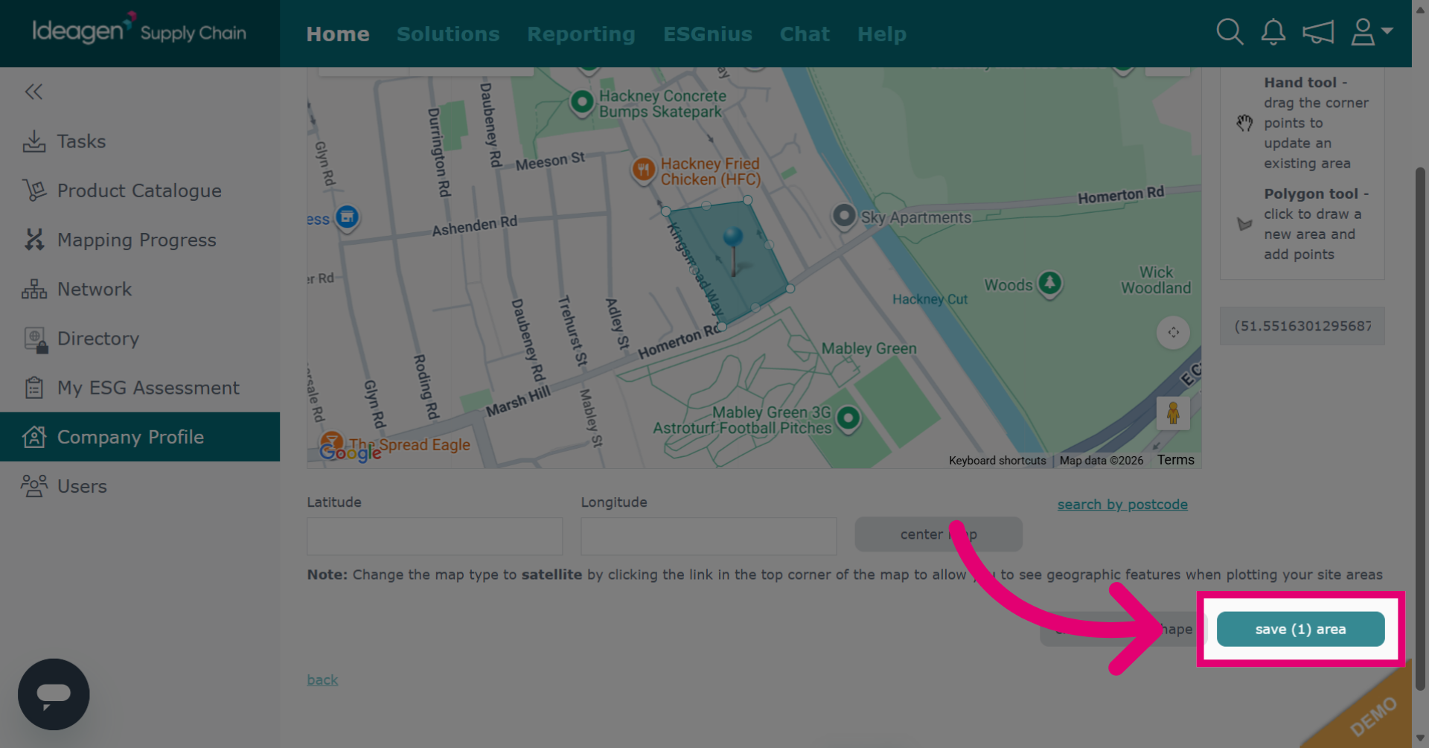Select the Hand tool icon
1429x748 pixels.
click(1244, 123)
